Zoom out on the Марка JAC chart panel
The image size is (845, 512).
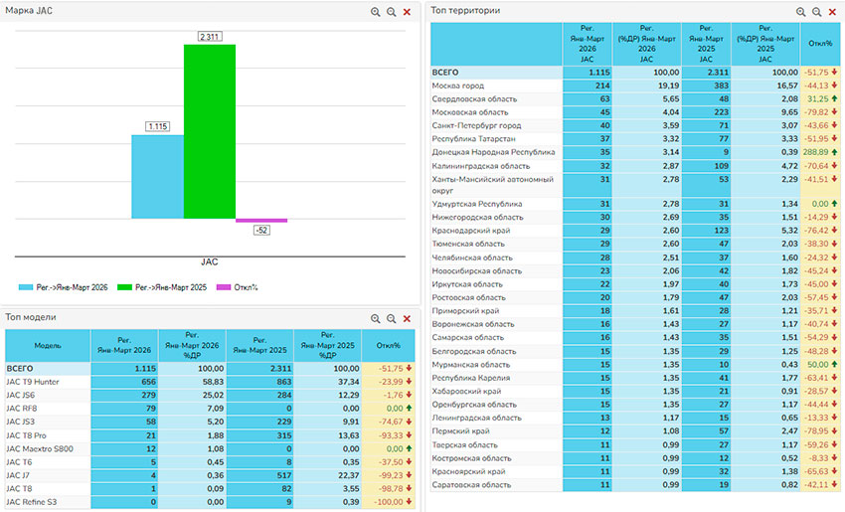[392, 12]
